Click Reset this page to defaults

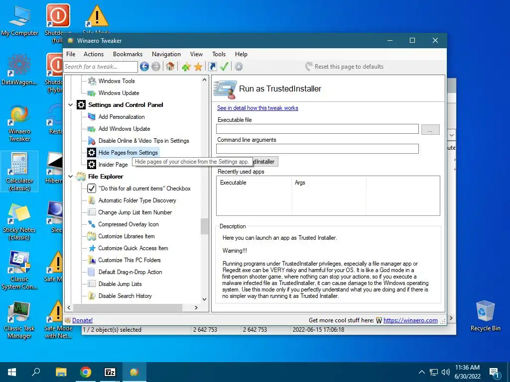coord(345,67)
